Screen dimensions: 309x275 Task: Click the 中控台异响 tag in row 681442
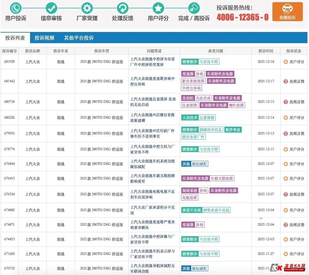click(191, 88)
